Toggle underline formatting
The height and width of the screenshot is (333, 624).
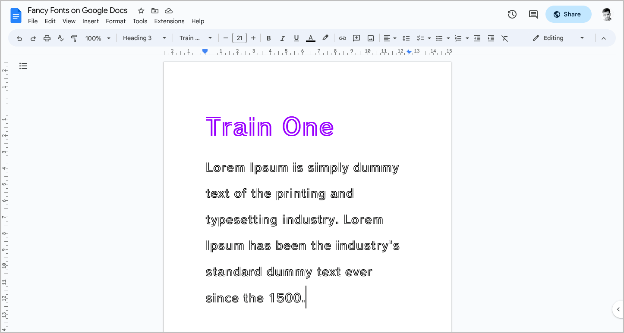(x=296, y=38)
